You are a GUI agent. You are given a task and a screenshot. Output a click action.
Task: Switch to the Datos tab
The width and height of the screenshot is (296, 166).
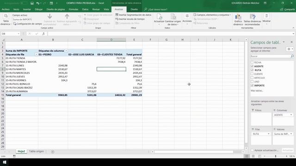click(85, 9)
